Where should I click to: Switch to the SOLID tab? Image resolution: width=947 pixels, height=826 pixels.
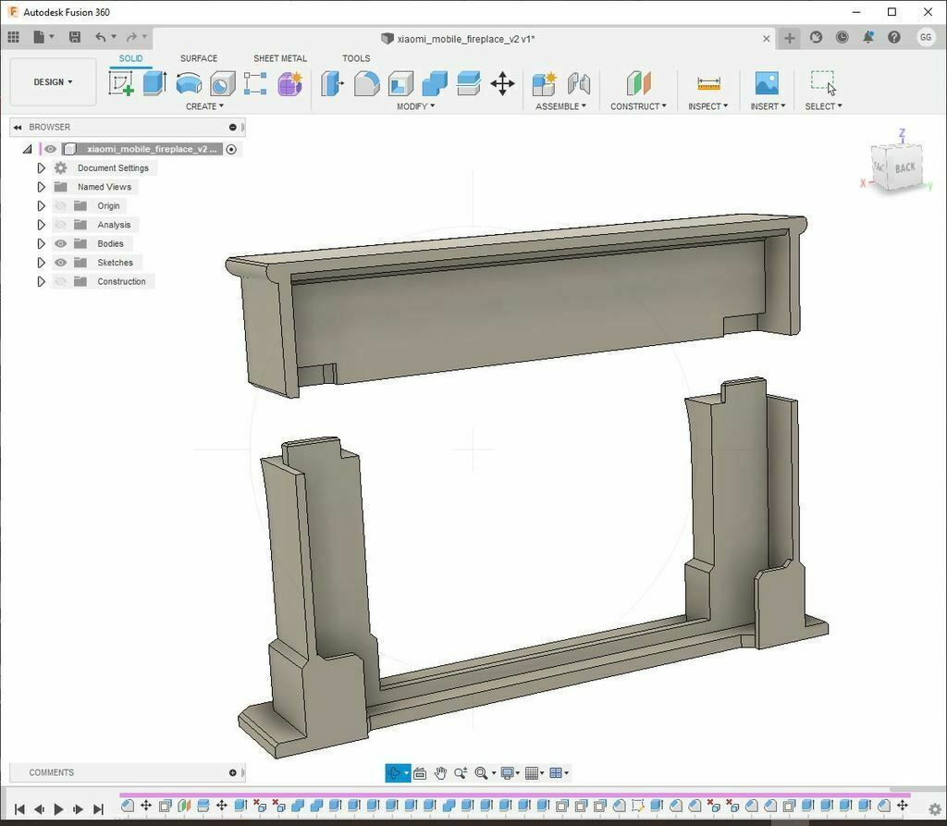[131, 58]
